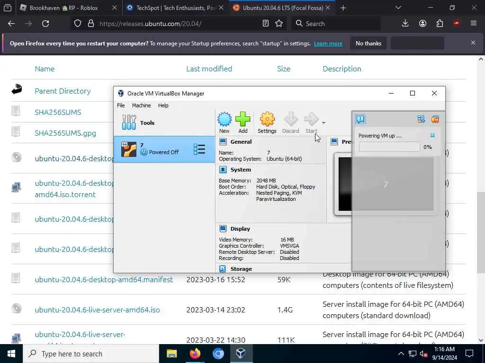Click the Display section header
485x363 pixels.
[x=240, y=229]
